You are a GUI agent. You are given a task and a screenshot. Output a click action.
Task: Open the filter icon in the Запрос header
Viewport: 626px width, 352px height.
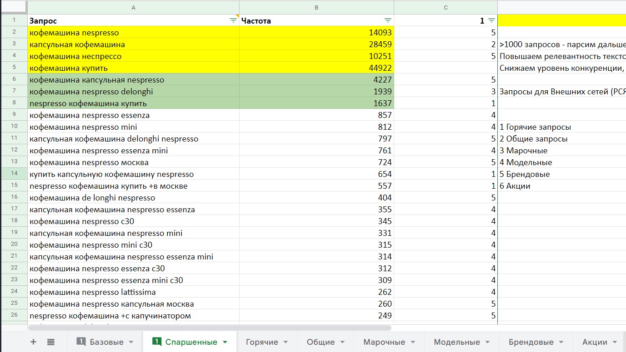(233, 20)
